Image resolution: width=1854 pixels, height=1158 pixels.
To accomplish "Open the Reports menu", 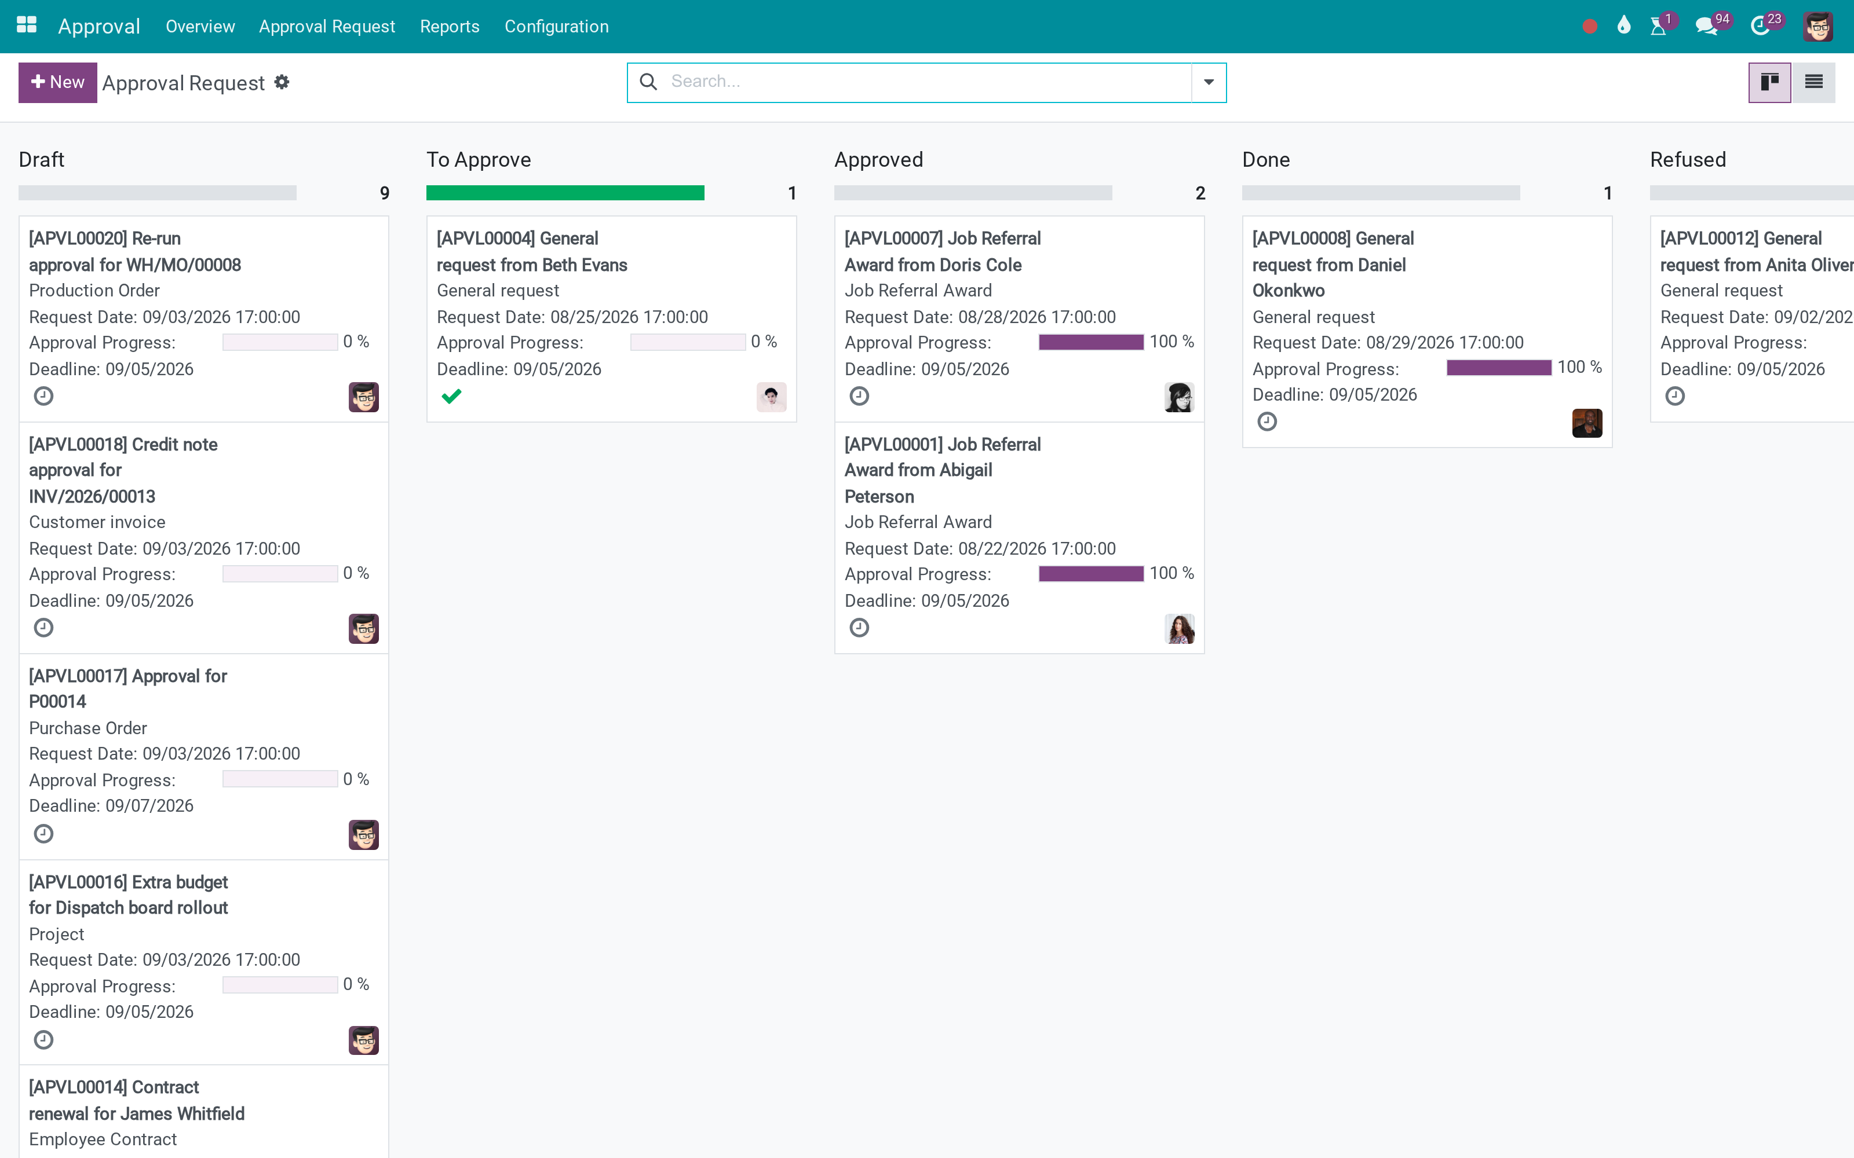I will point(450,26).
